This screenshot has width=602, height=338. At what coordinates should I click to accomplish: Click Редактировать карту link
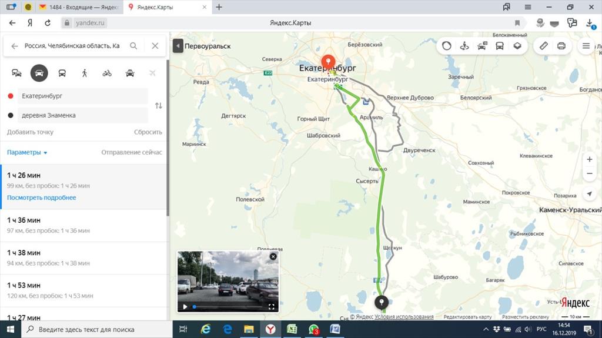click(x=467, y=317)
